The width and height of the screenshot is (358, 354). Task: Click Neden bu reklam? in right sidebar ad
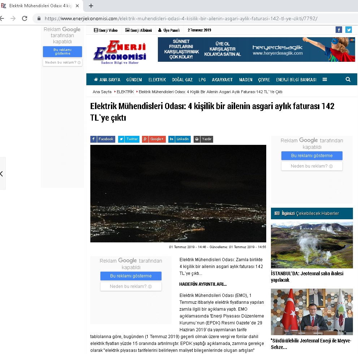tap(312, 166)
